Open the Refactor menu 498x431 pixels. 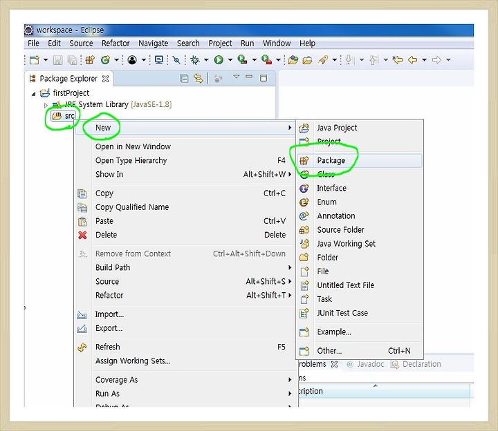click(116, 43)
